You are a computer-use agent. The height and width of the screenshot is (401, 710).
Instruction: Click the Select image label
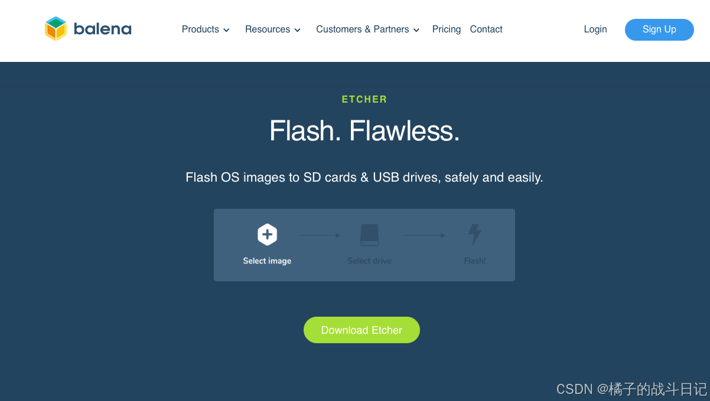point(267,261)
